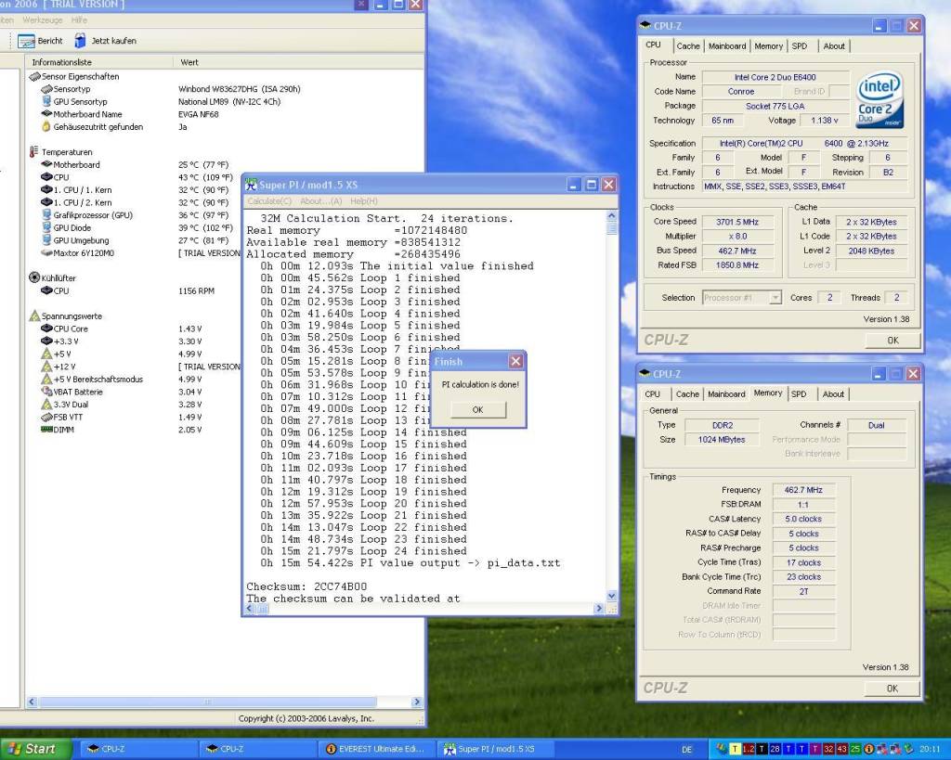This screenshot has width=951, height=760.
Task: Click the GPU Diode icon
Action: [x=46, y=228]
